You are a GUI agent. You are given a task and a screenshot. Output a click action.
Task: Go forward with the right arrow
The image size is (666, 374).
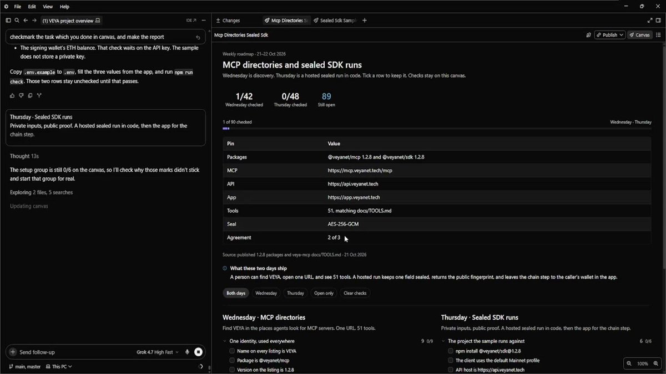click(34, 21)
